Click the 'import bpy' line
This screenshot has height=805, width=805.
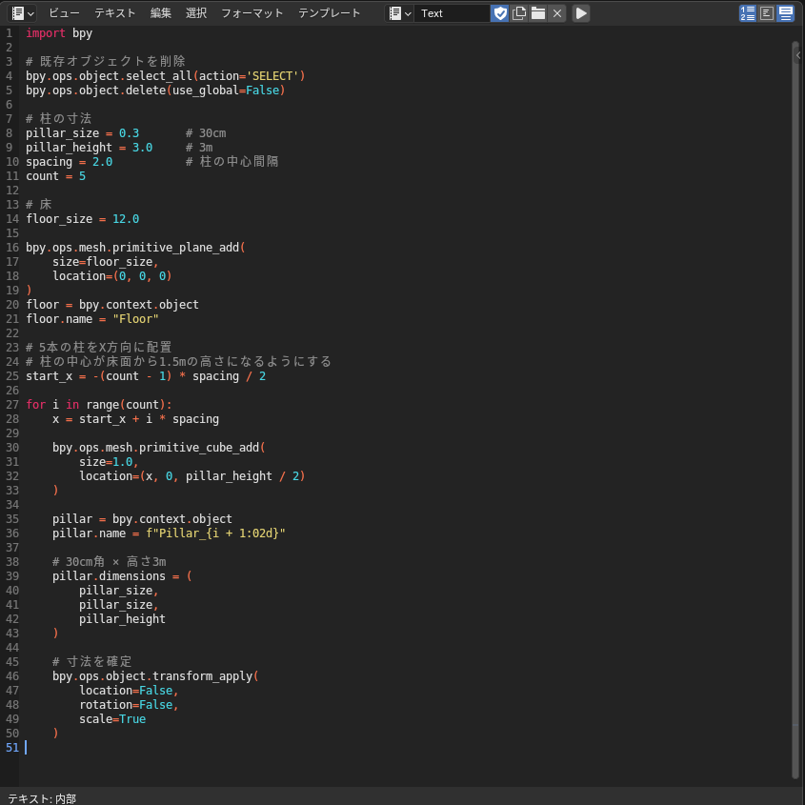point(59,33)
